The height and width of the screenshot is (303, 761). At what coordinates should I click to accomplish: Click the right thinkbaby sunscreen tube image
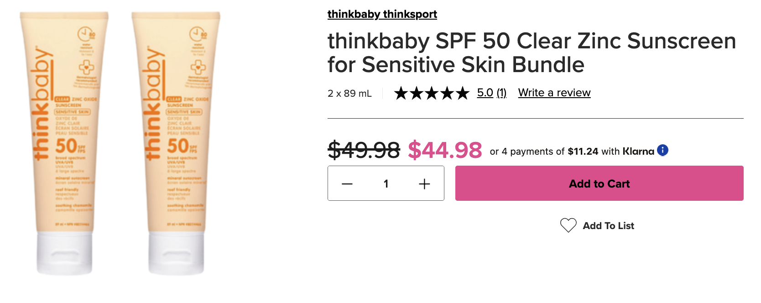pos(176,143)
